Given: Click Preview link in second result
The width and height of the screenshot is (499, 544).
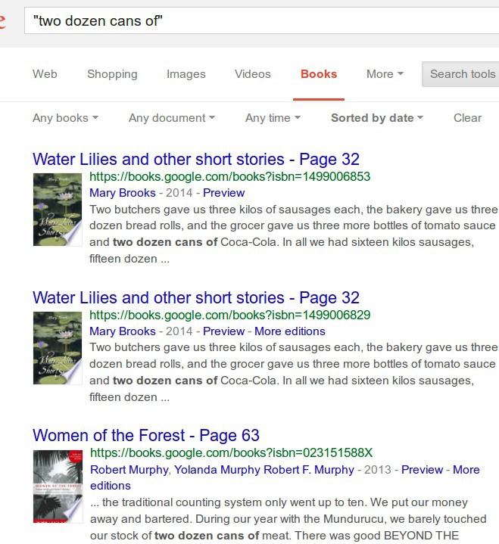Looking at the screenshot, I should tap(223, 331).
